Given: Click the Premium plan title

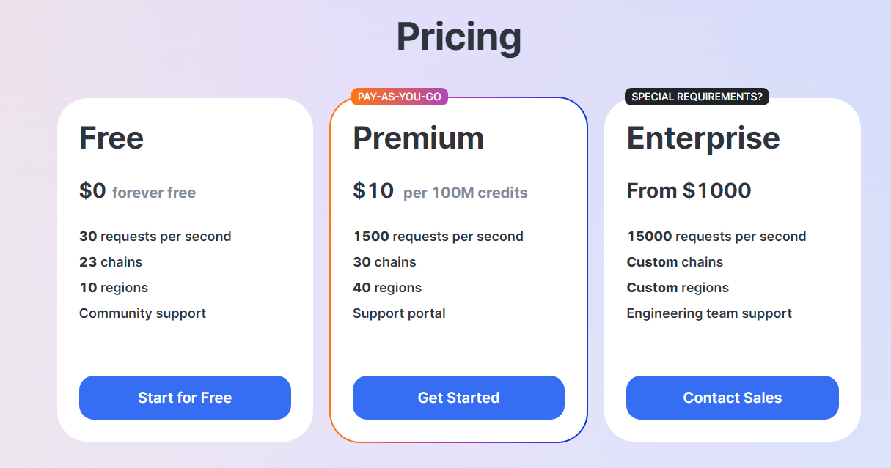Looking at the screenshot, I should (419, 138).
